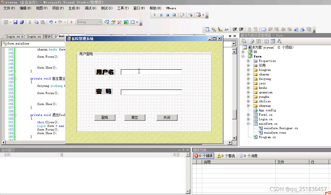This screenshot has height=195, width=331.
Task: Click Show All Files in Solution Explorer
Action: coord(252,41)
